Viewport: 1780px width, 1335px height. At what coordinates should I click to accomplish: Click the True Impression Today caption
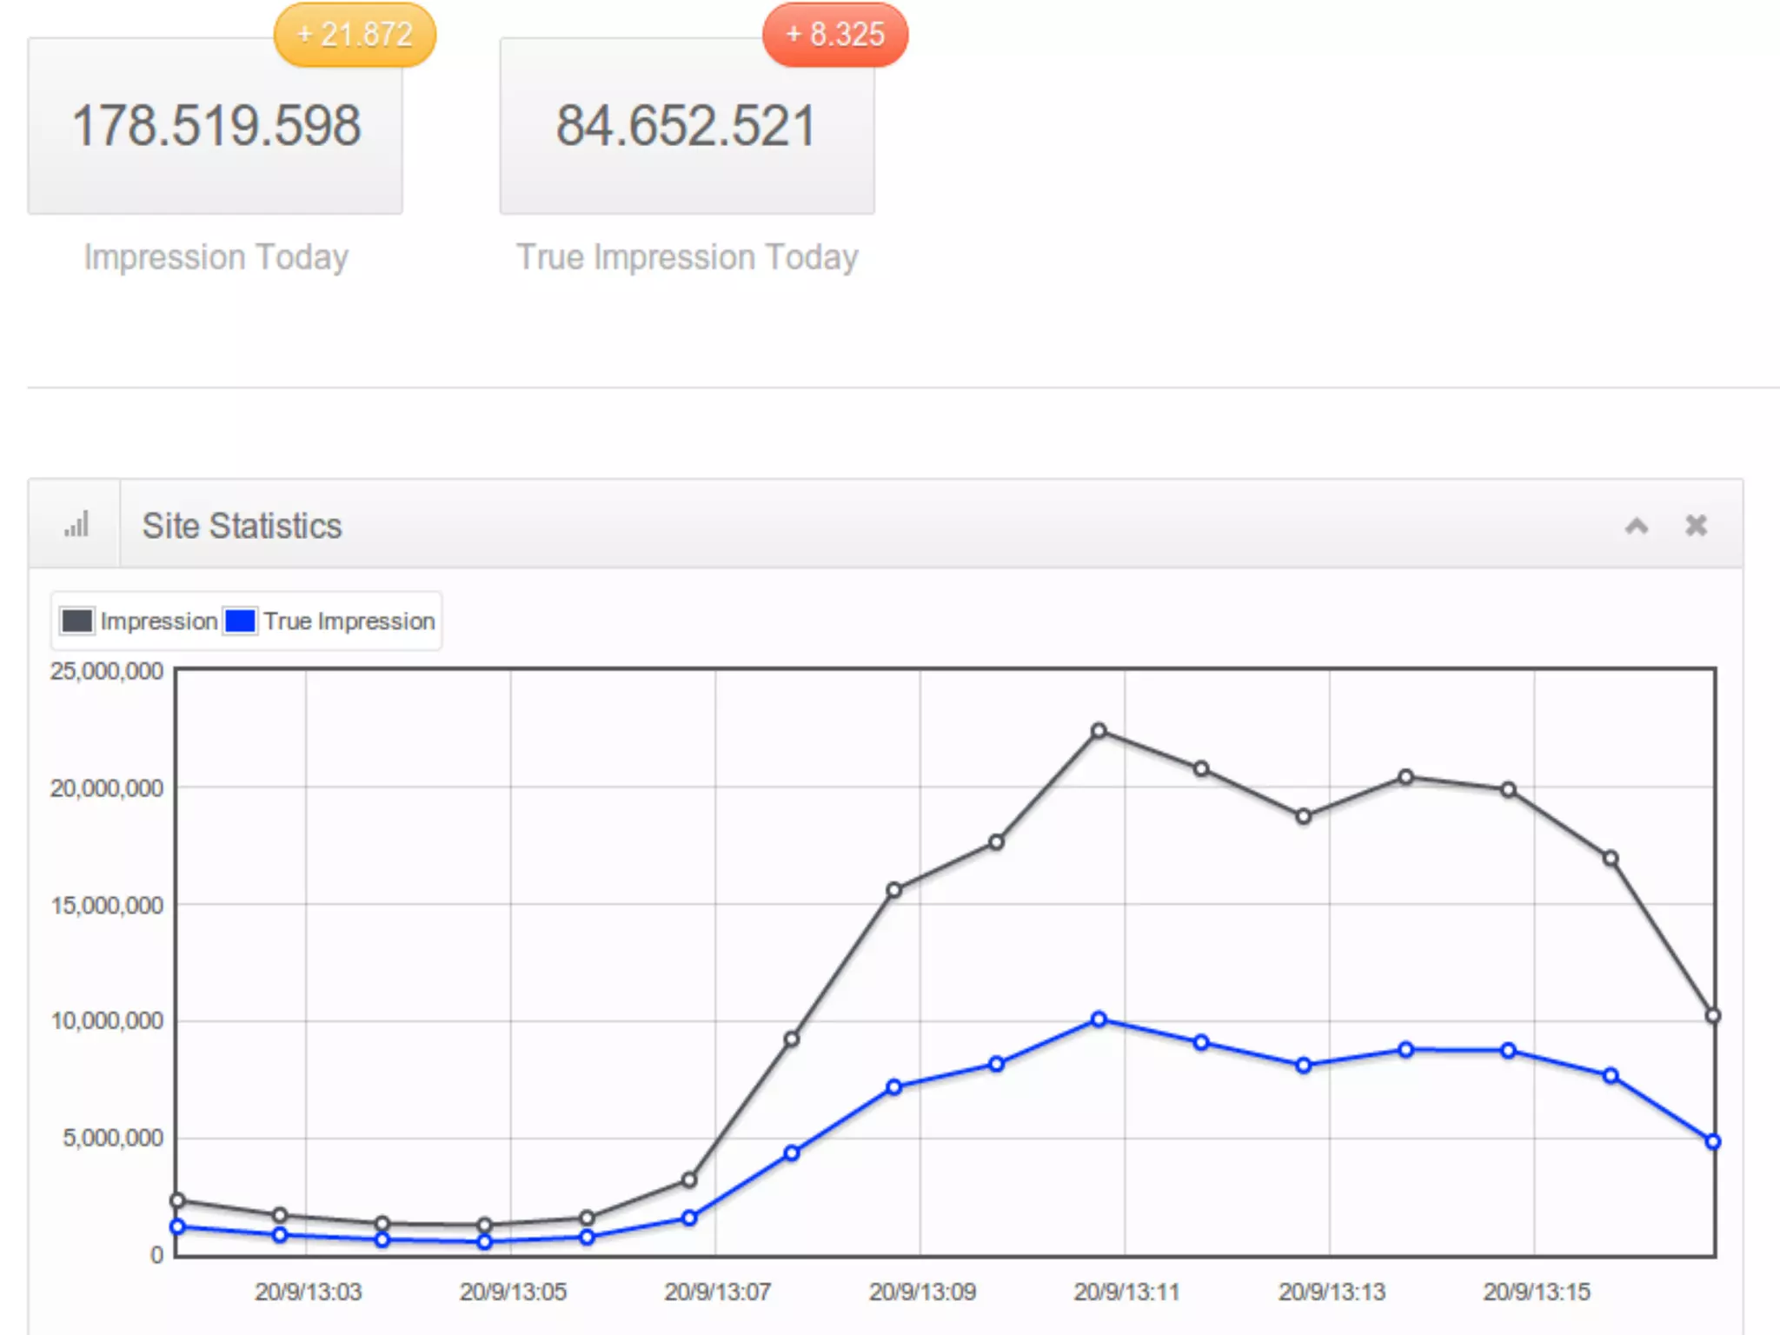pos(687,257)
